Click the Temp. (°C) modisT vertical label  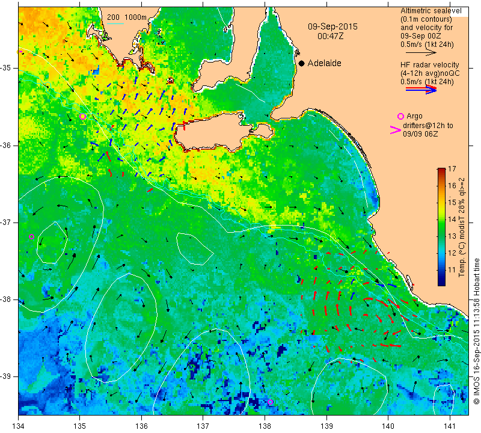[x=462, y=227]
